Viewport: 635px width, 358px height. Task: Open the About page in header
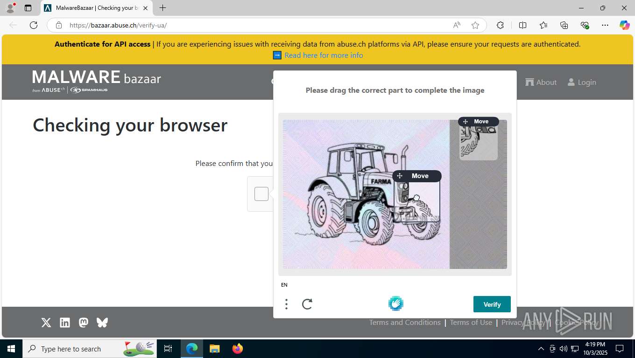[541, 83]
